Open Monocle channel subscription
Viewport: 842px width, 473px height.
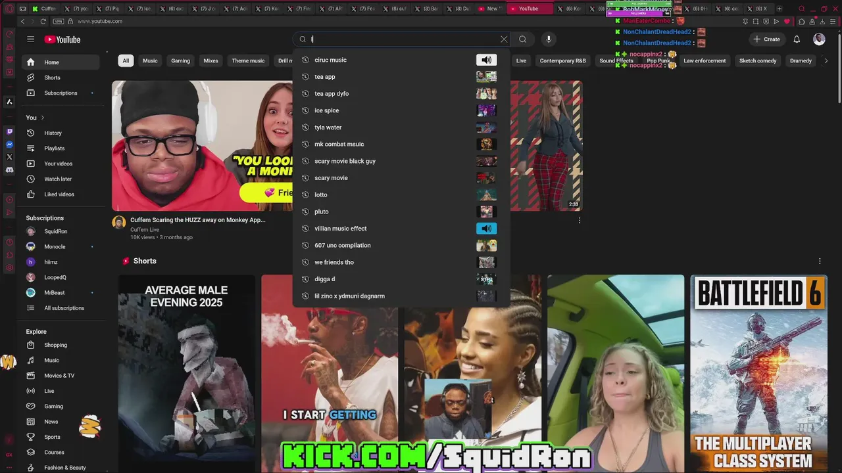tap(59, 247)
